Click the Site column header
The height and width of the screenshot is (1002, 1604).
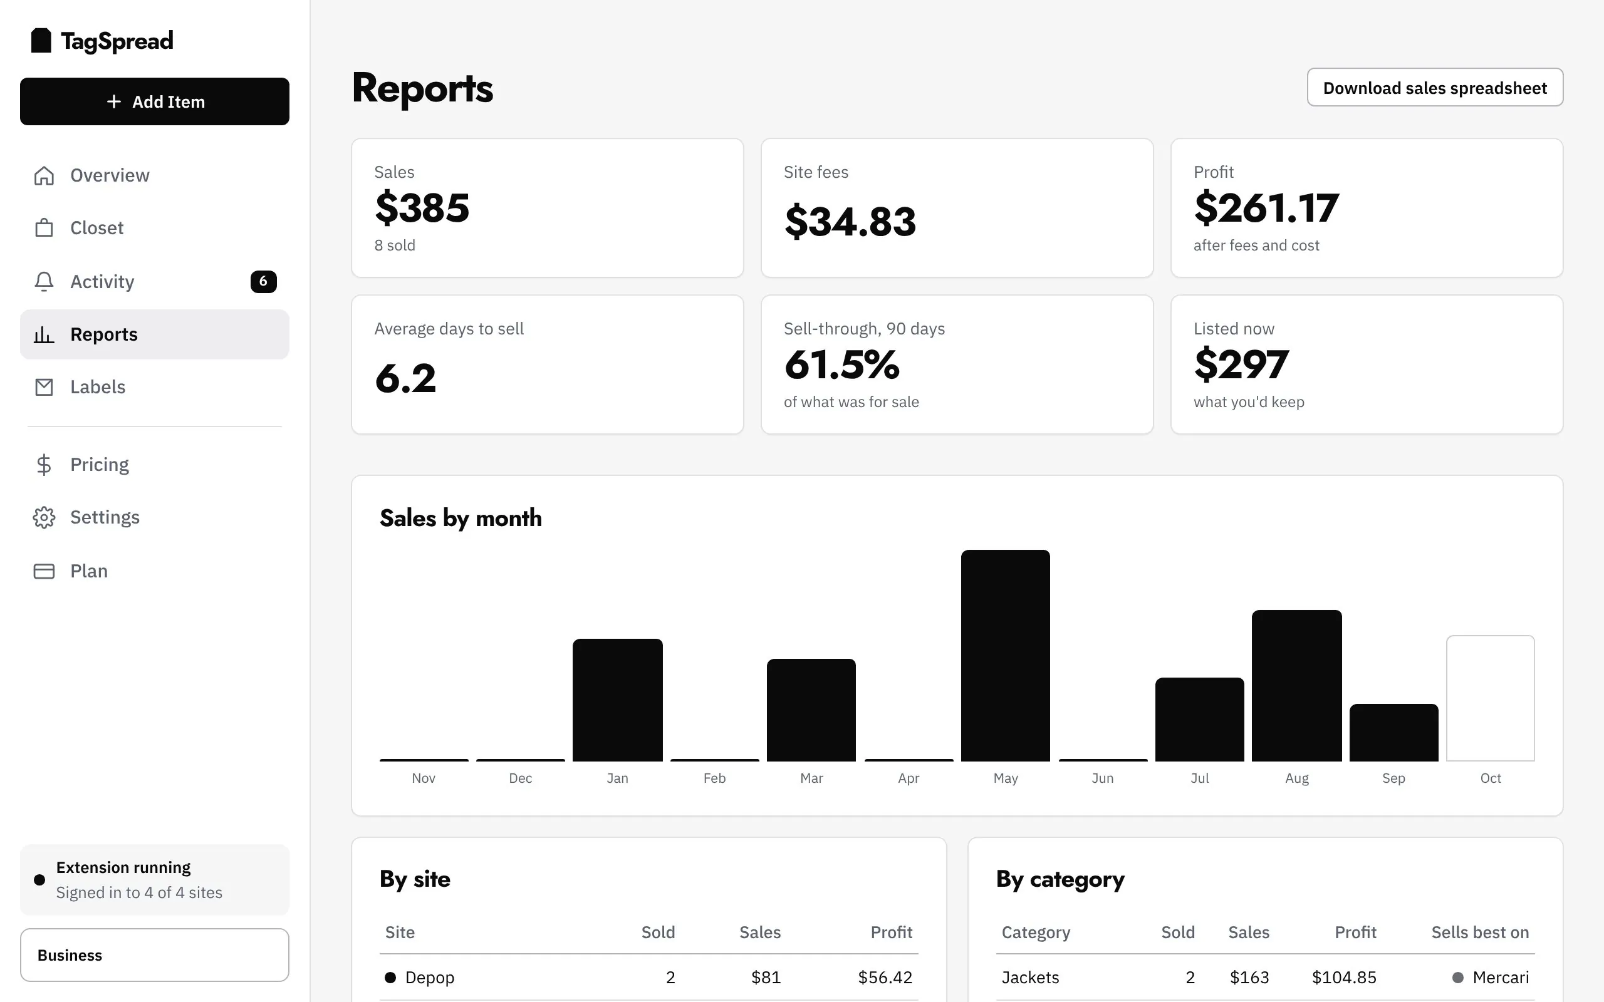tap(400, 932)
